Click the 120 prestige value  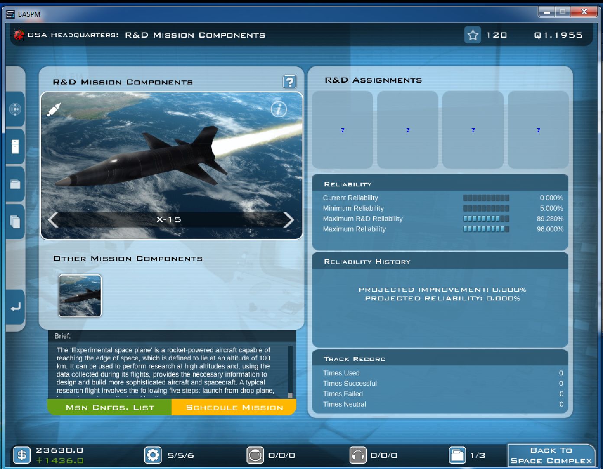click(496, 35)
